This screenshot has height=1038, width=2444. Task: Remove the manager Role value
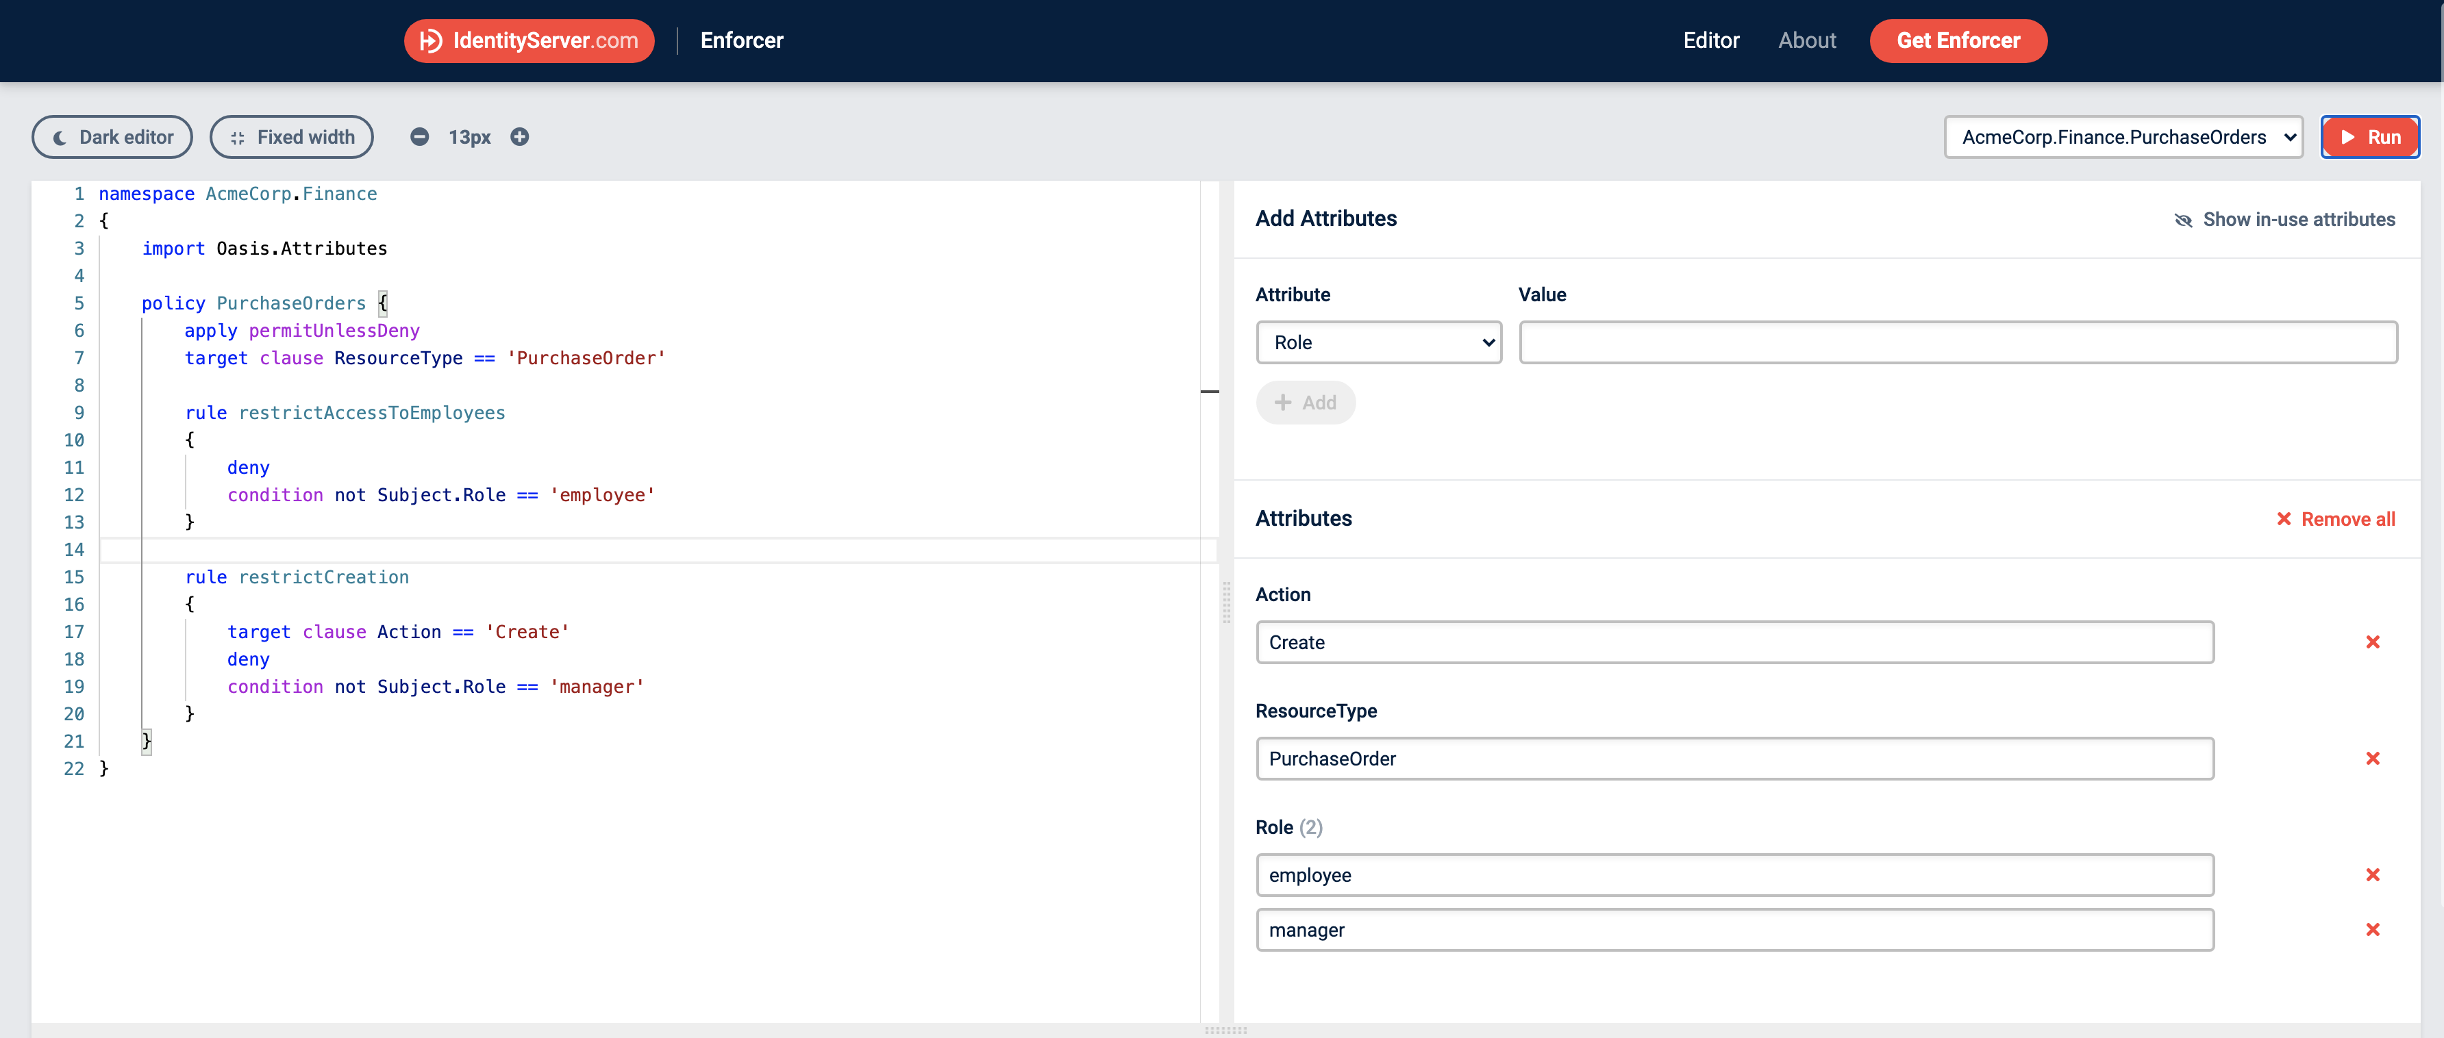(x=2372, y=931)
